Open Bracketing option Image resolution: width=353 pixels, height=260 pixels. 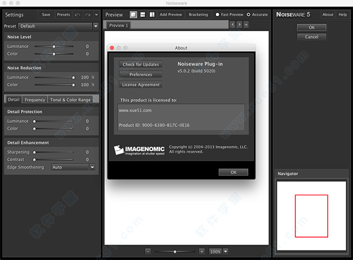coord(198,15)
